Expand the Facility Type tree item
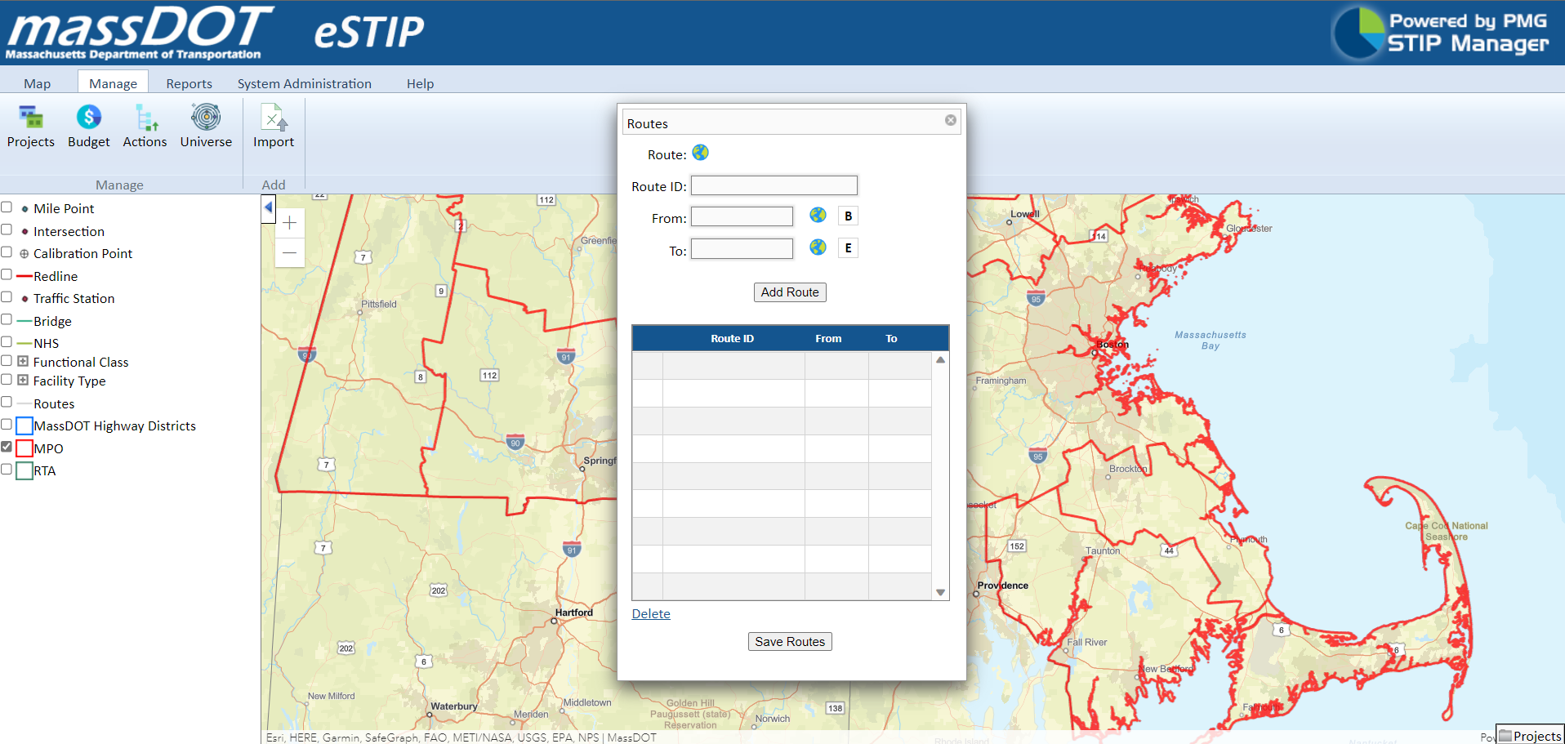This screenshot has height=744, width=1565. [x=22, y=379]
